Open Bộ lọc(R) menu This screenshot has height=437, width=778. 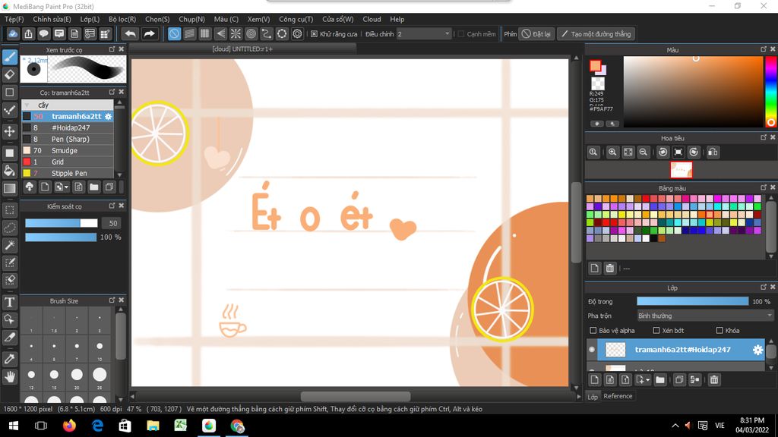point(122,19)
